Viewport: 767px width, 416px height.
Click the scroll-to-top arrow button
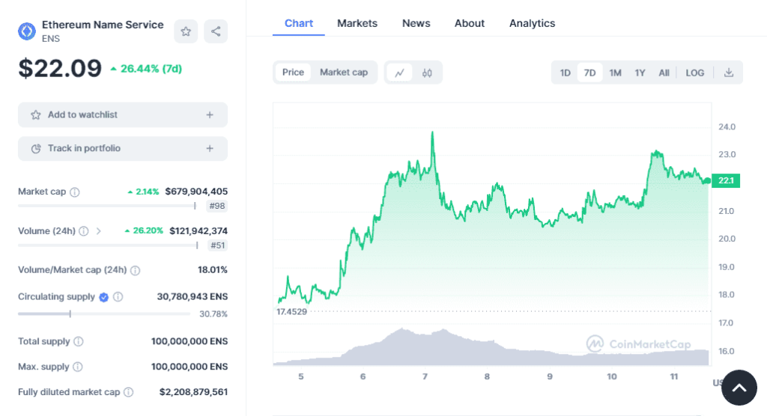point(739,388)
